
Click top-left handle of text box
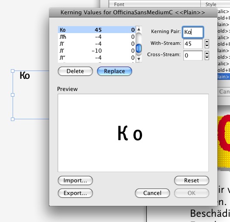(13, 71)
